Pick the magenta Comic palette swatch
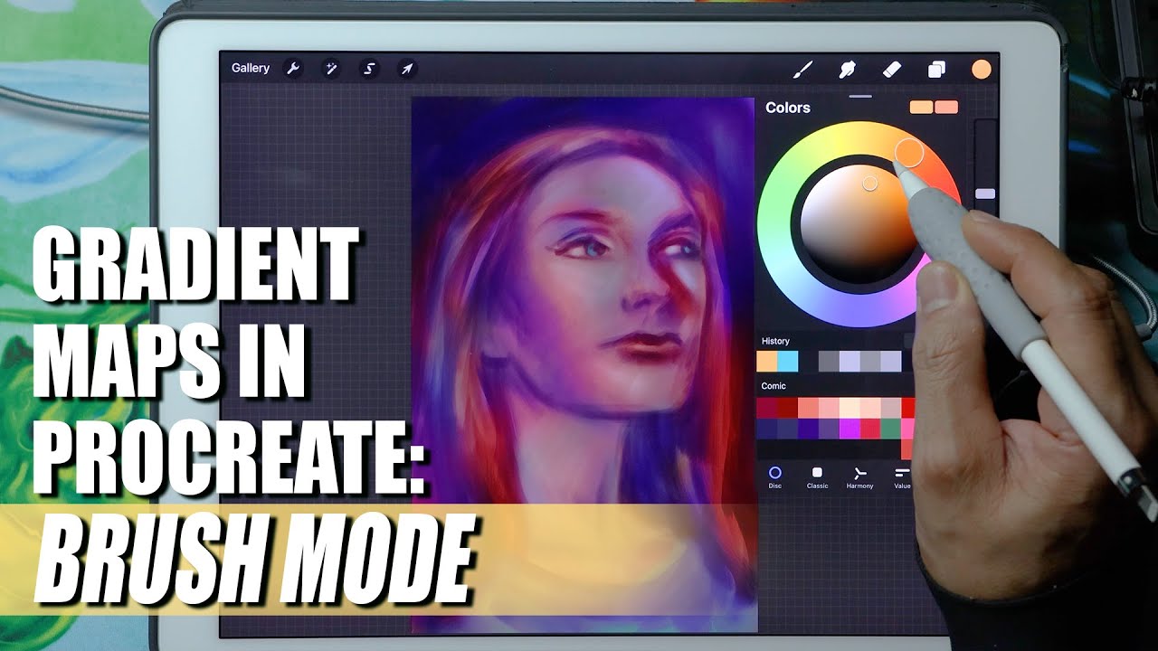The height and width of the screenshot is (651, 1158). [x=850, y=429]
